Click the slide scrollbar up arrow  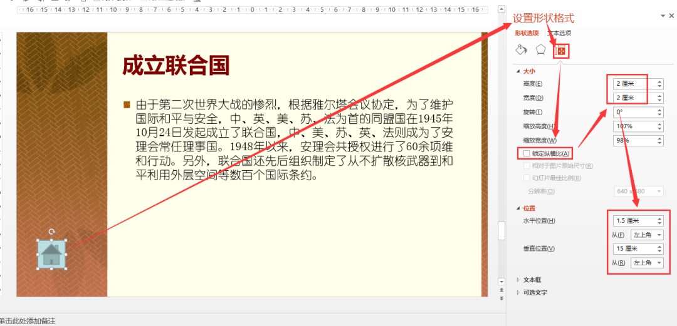tap(501, 9)
